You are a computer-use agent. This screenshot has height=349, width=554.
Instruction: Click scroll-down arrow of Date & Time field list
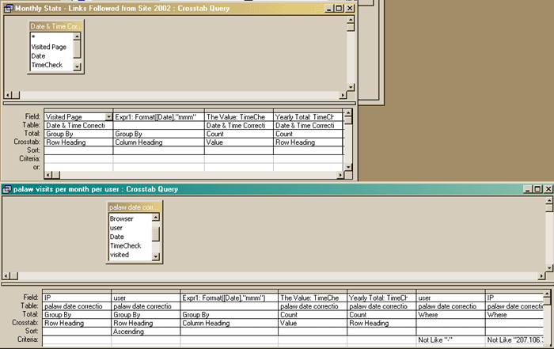click(78, 67)
